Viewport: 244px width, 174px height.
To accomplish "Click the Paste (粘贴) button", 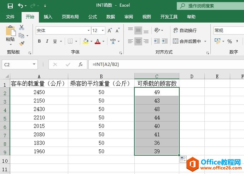I will [10, 35].
